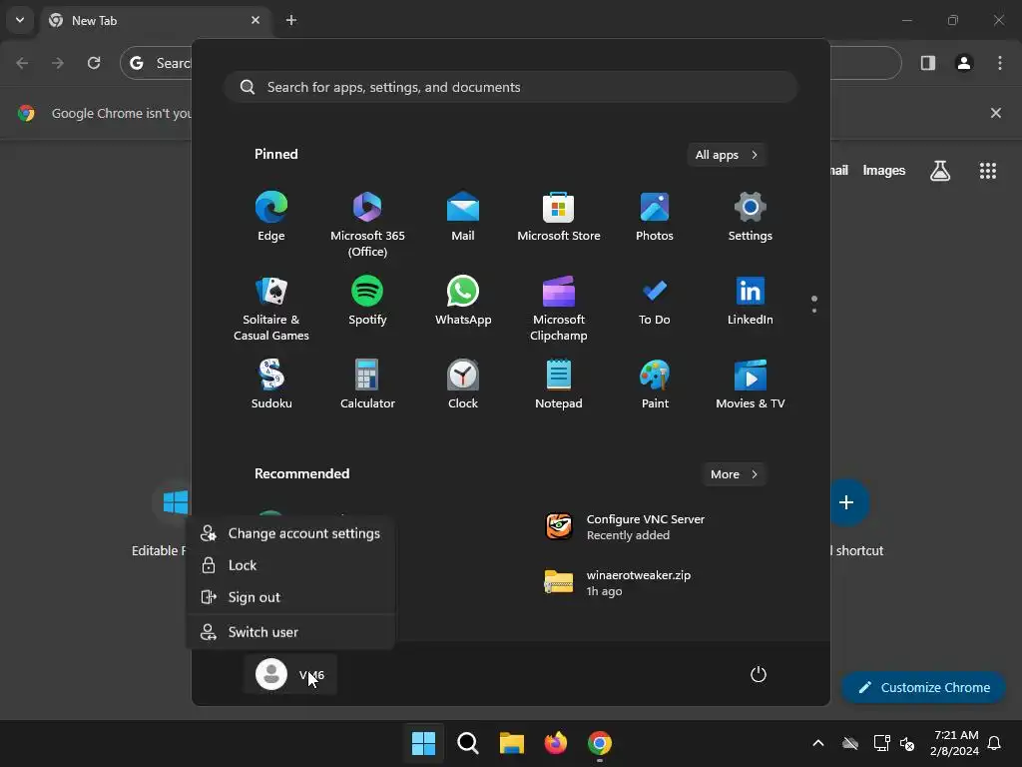This screenshot has height=767, width=1022.
Task: Toggle Chrome side panel
Action: 928,63
